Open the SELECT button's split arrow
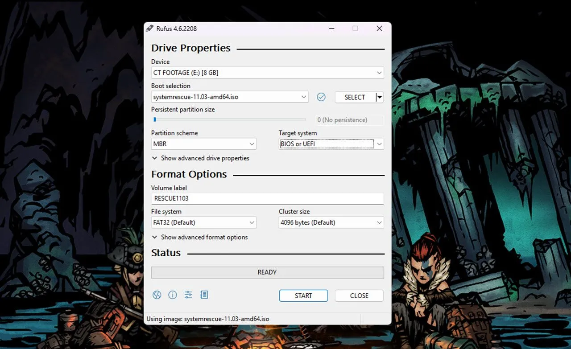571x349 pixels. coord(379,97)
